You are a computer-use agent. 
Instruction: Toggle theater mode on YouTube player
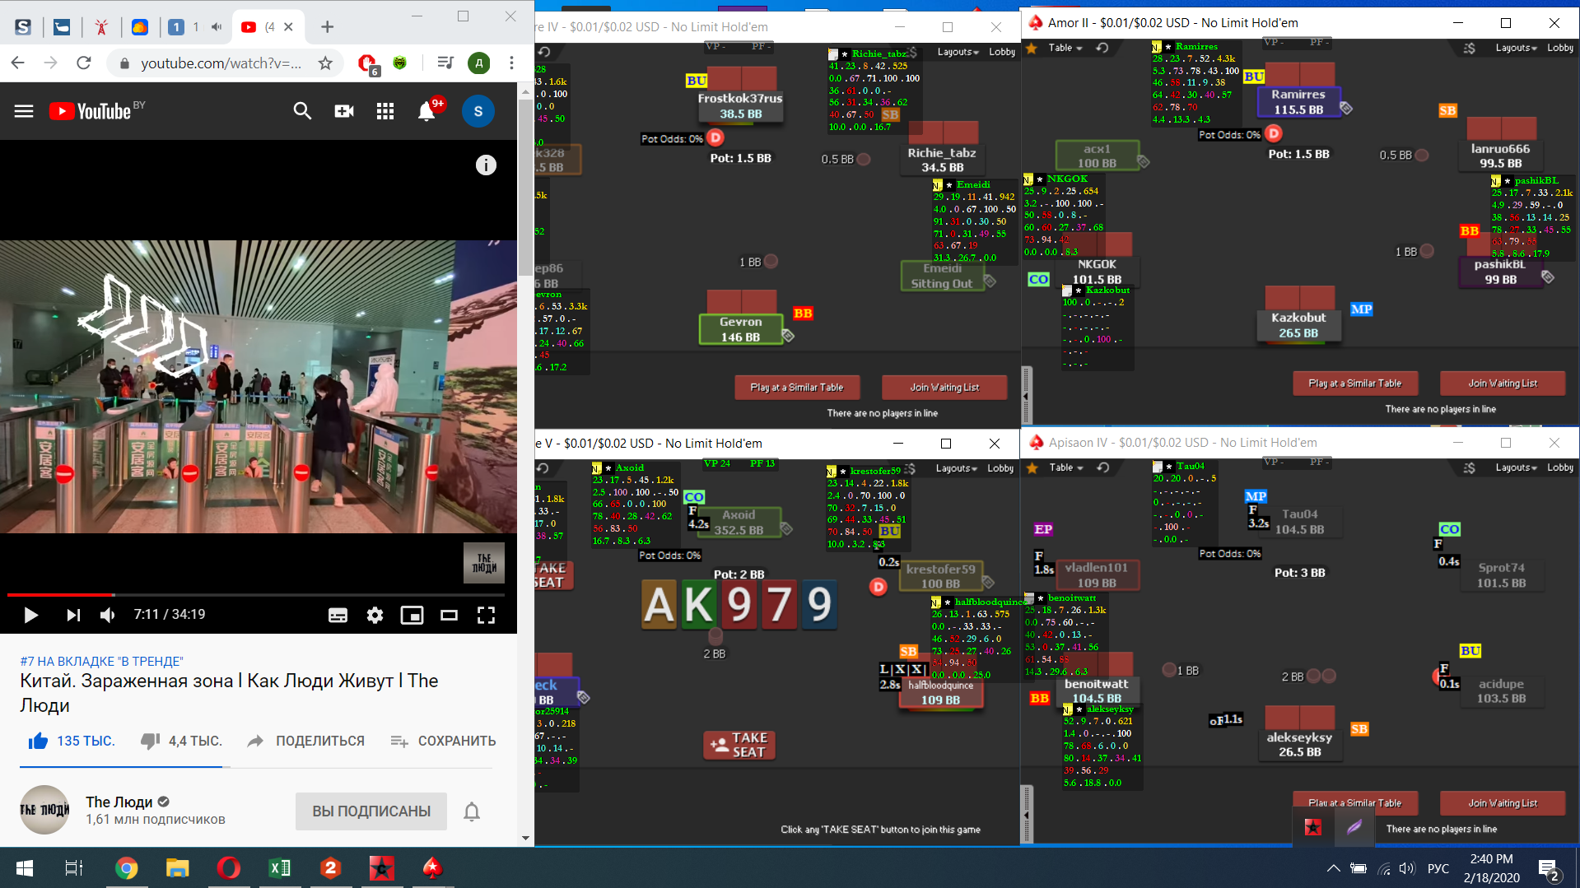pyautogui.click(x=449, y=615)
